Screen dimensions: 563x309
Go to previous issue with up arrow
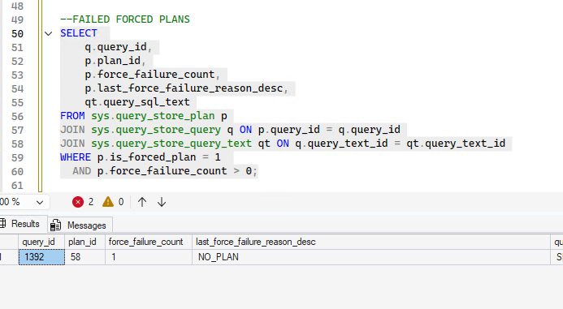(142, 202)
